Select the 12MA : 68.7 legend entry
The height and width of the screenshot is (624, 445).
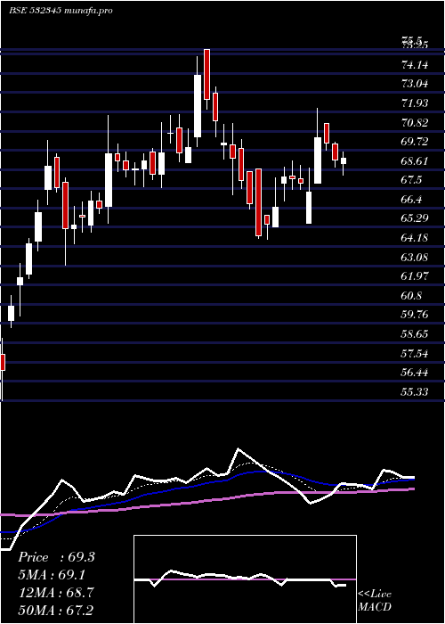tap(56, 592)
